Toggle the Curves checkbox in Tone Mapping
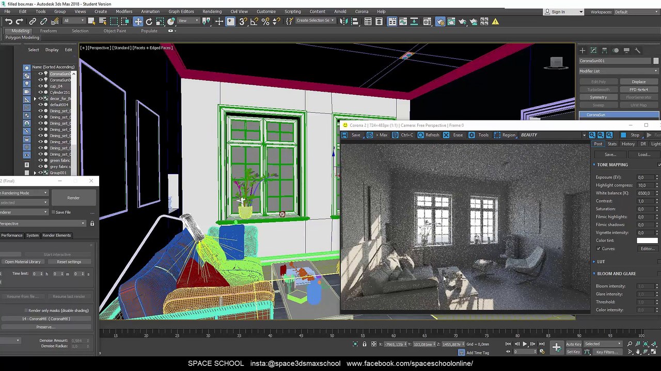 click(599, 249)
